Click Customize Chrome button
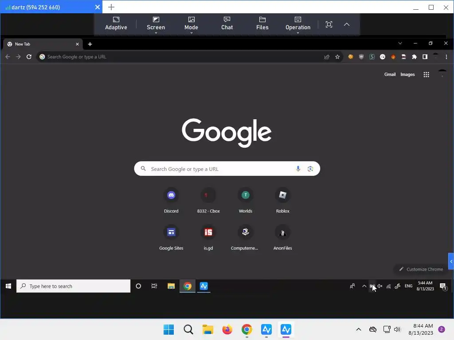The width and height of the screenshot is (454, 340). 421,269
